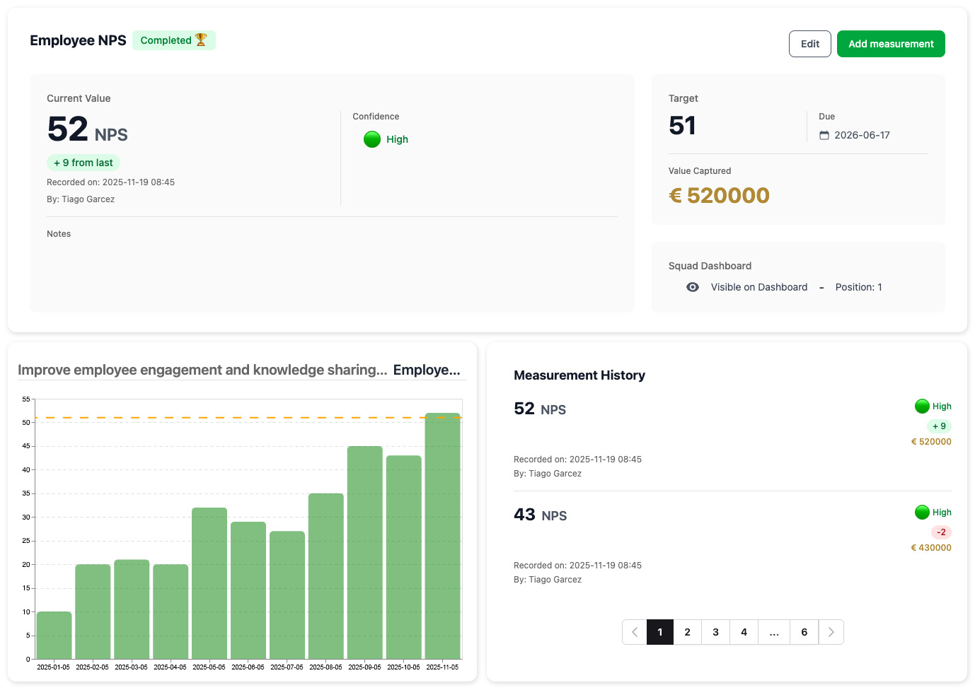Open the Edit button for Employee NPS
This screenshot has width=975, height=690.
coord(809,44)
